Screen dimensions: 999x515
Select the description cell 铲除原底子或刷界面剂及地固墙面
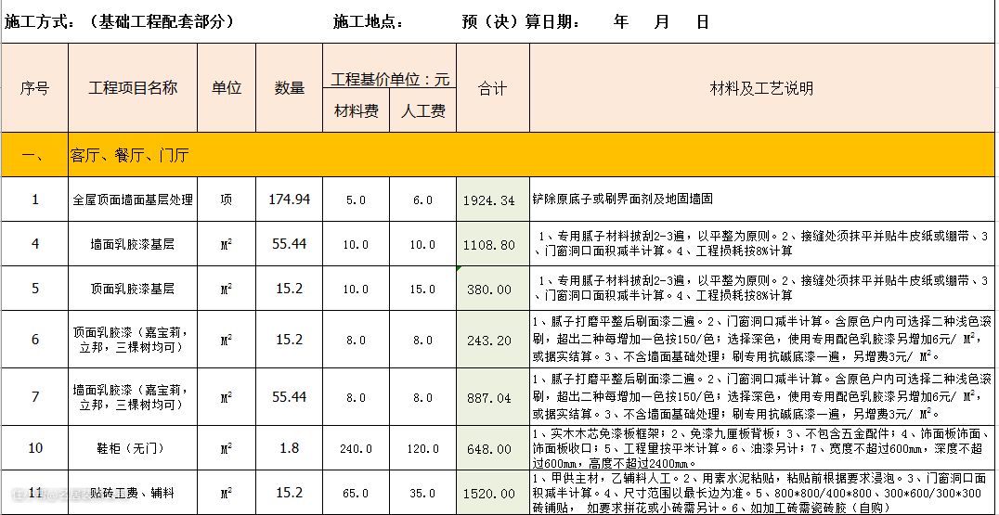[x=622, y=200]
